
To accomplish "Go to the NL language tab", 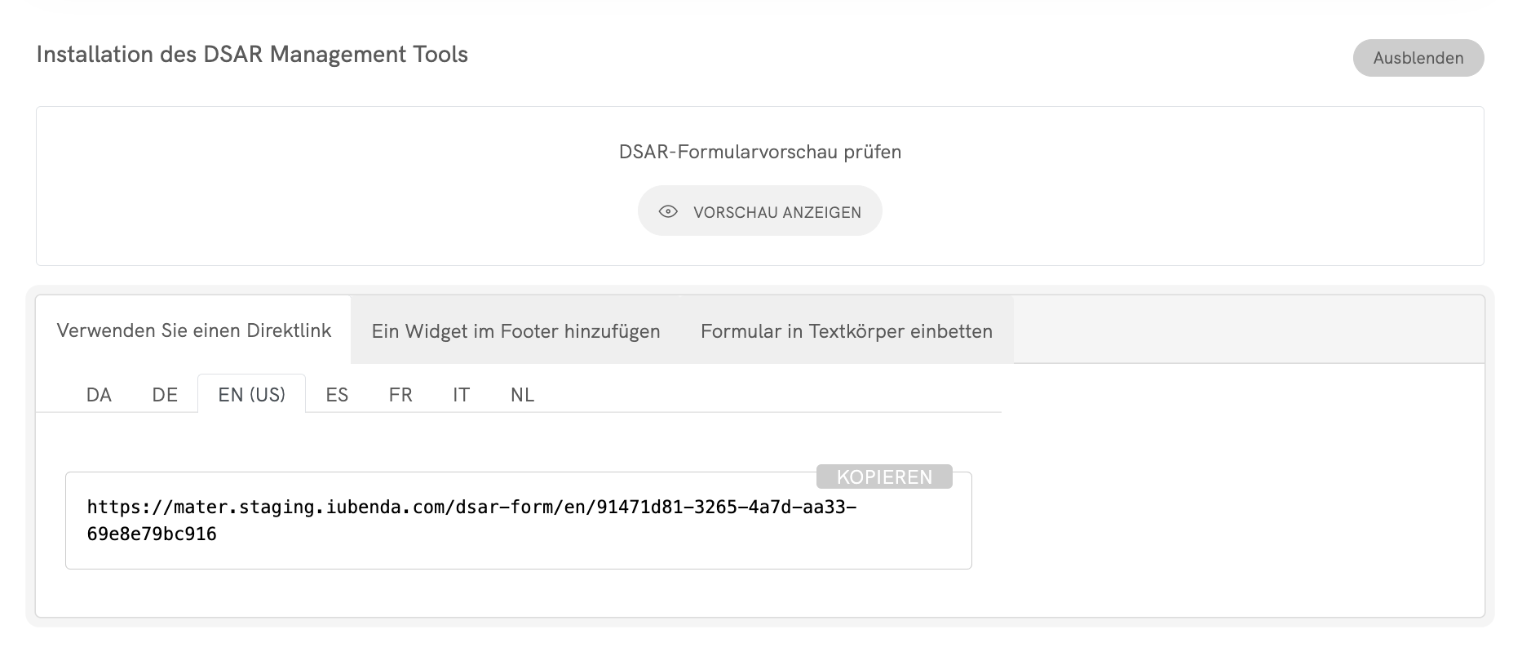I will pyautogui.click(x=522, y=395).
